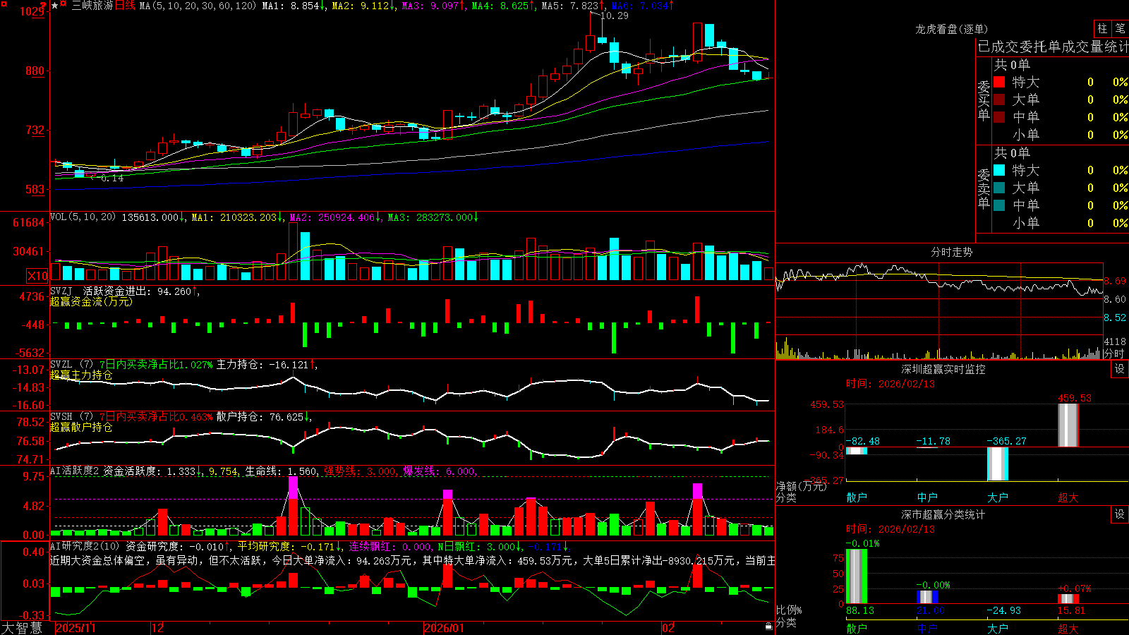Open 设 settings for 深市超赢分类统计

(x=1120, y=514)
